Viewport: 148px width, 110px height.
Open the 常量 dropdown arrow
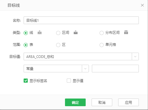[x=85, y=69]
